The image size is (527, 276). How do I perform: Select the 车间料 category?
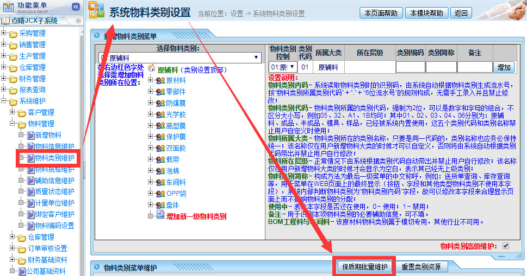click(x=176, y=182)
